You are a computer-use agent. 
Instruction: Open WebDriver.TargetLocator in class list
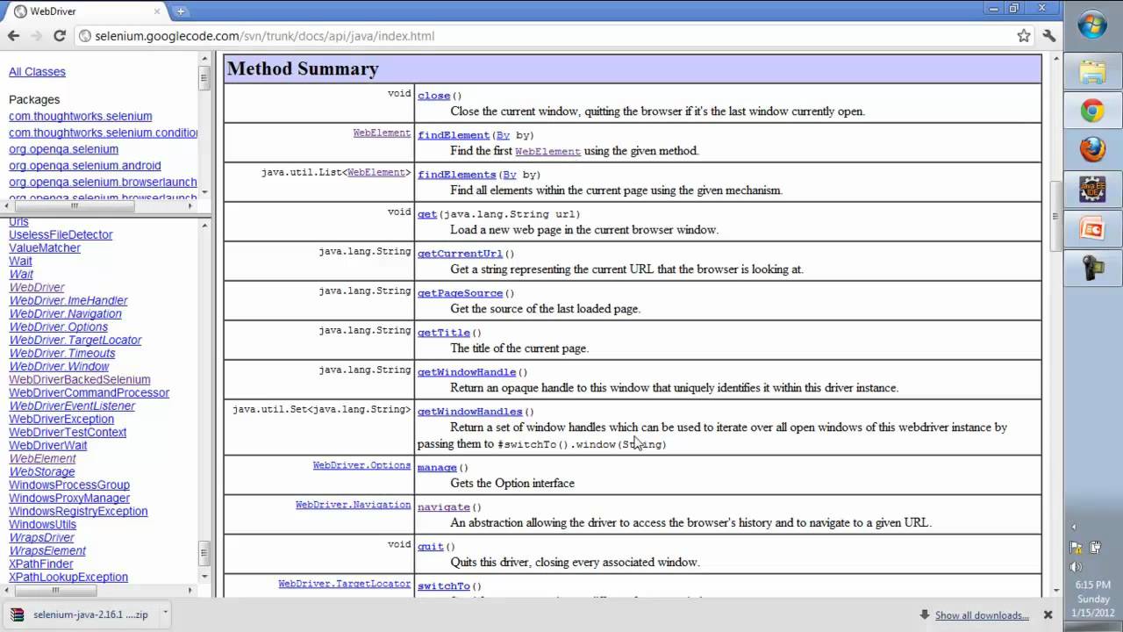point(75,340)
